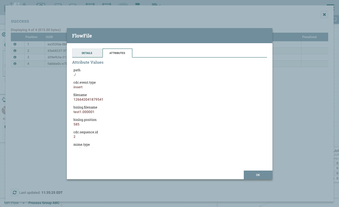
Task: Refresh the FlowFile queue listing
Action: coord(15,192)
